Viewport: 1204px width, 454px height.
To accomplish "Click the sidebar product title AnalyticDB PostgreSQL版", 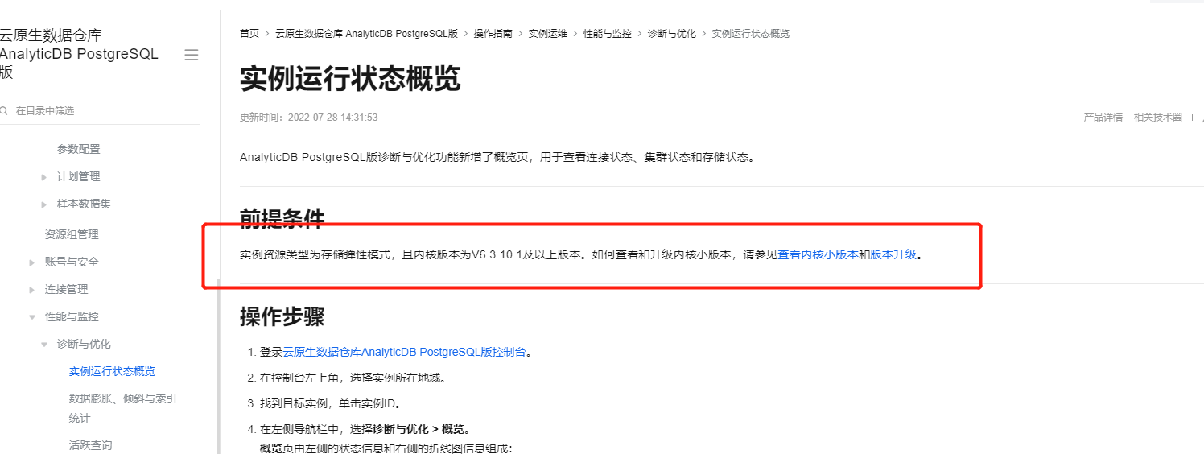I will [x=79, y=54].
